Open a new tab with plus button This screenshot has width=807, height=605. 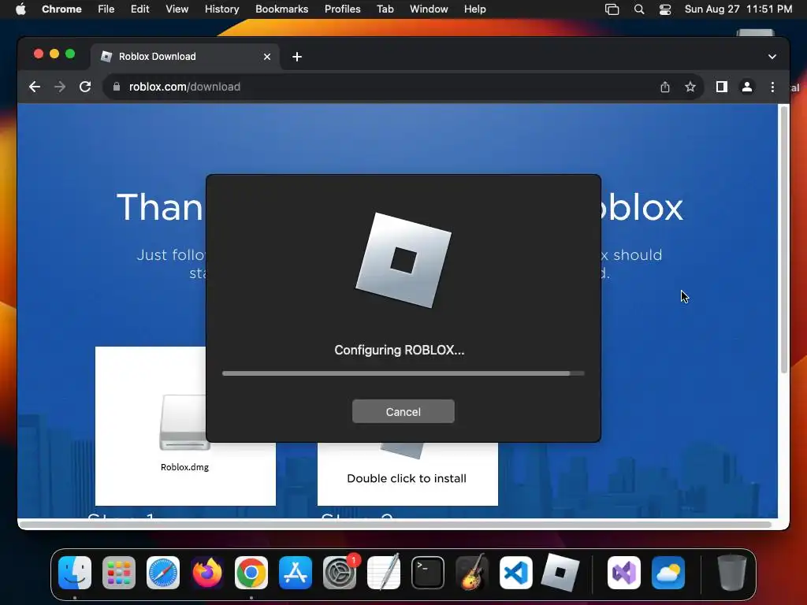point(297,57)
